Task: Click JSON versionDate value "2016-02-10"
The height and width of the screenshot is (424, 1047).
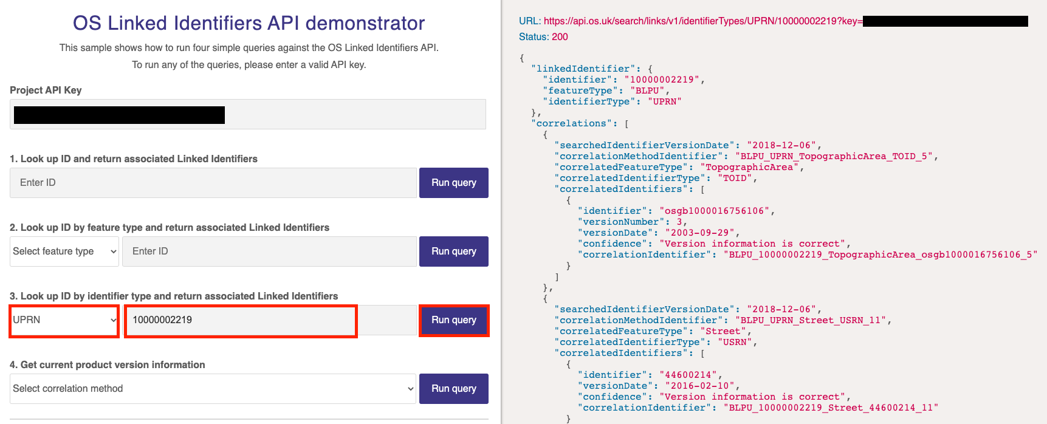Action: [700, 386]
